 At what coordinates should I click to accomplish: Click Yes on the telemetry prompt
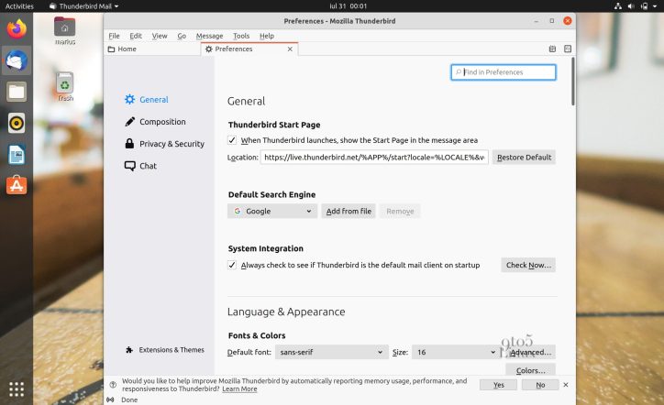498,385
